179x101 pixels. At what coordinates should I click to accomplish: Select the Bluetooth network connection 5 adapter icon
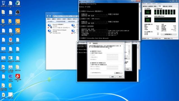pos(50,26)
